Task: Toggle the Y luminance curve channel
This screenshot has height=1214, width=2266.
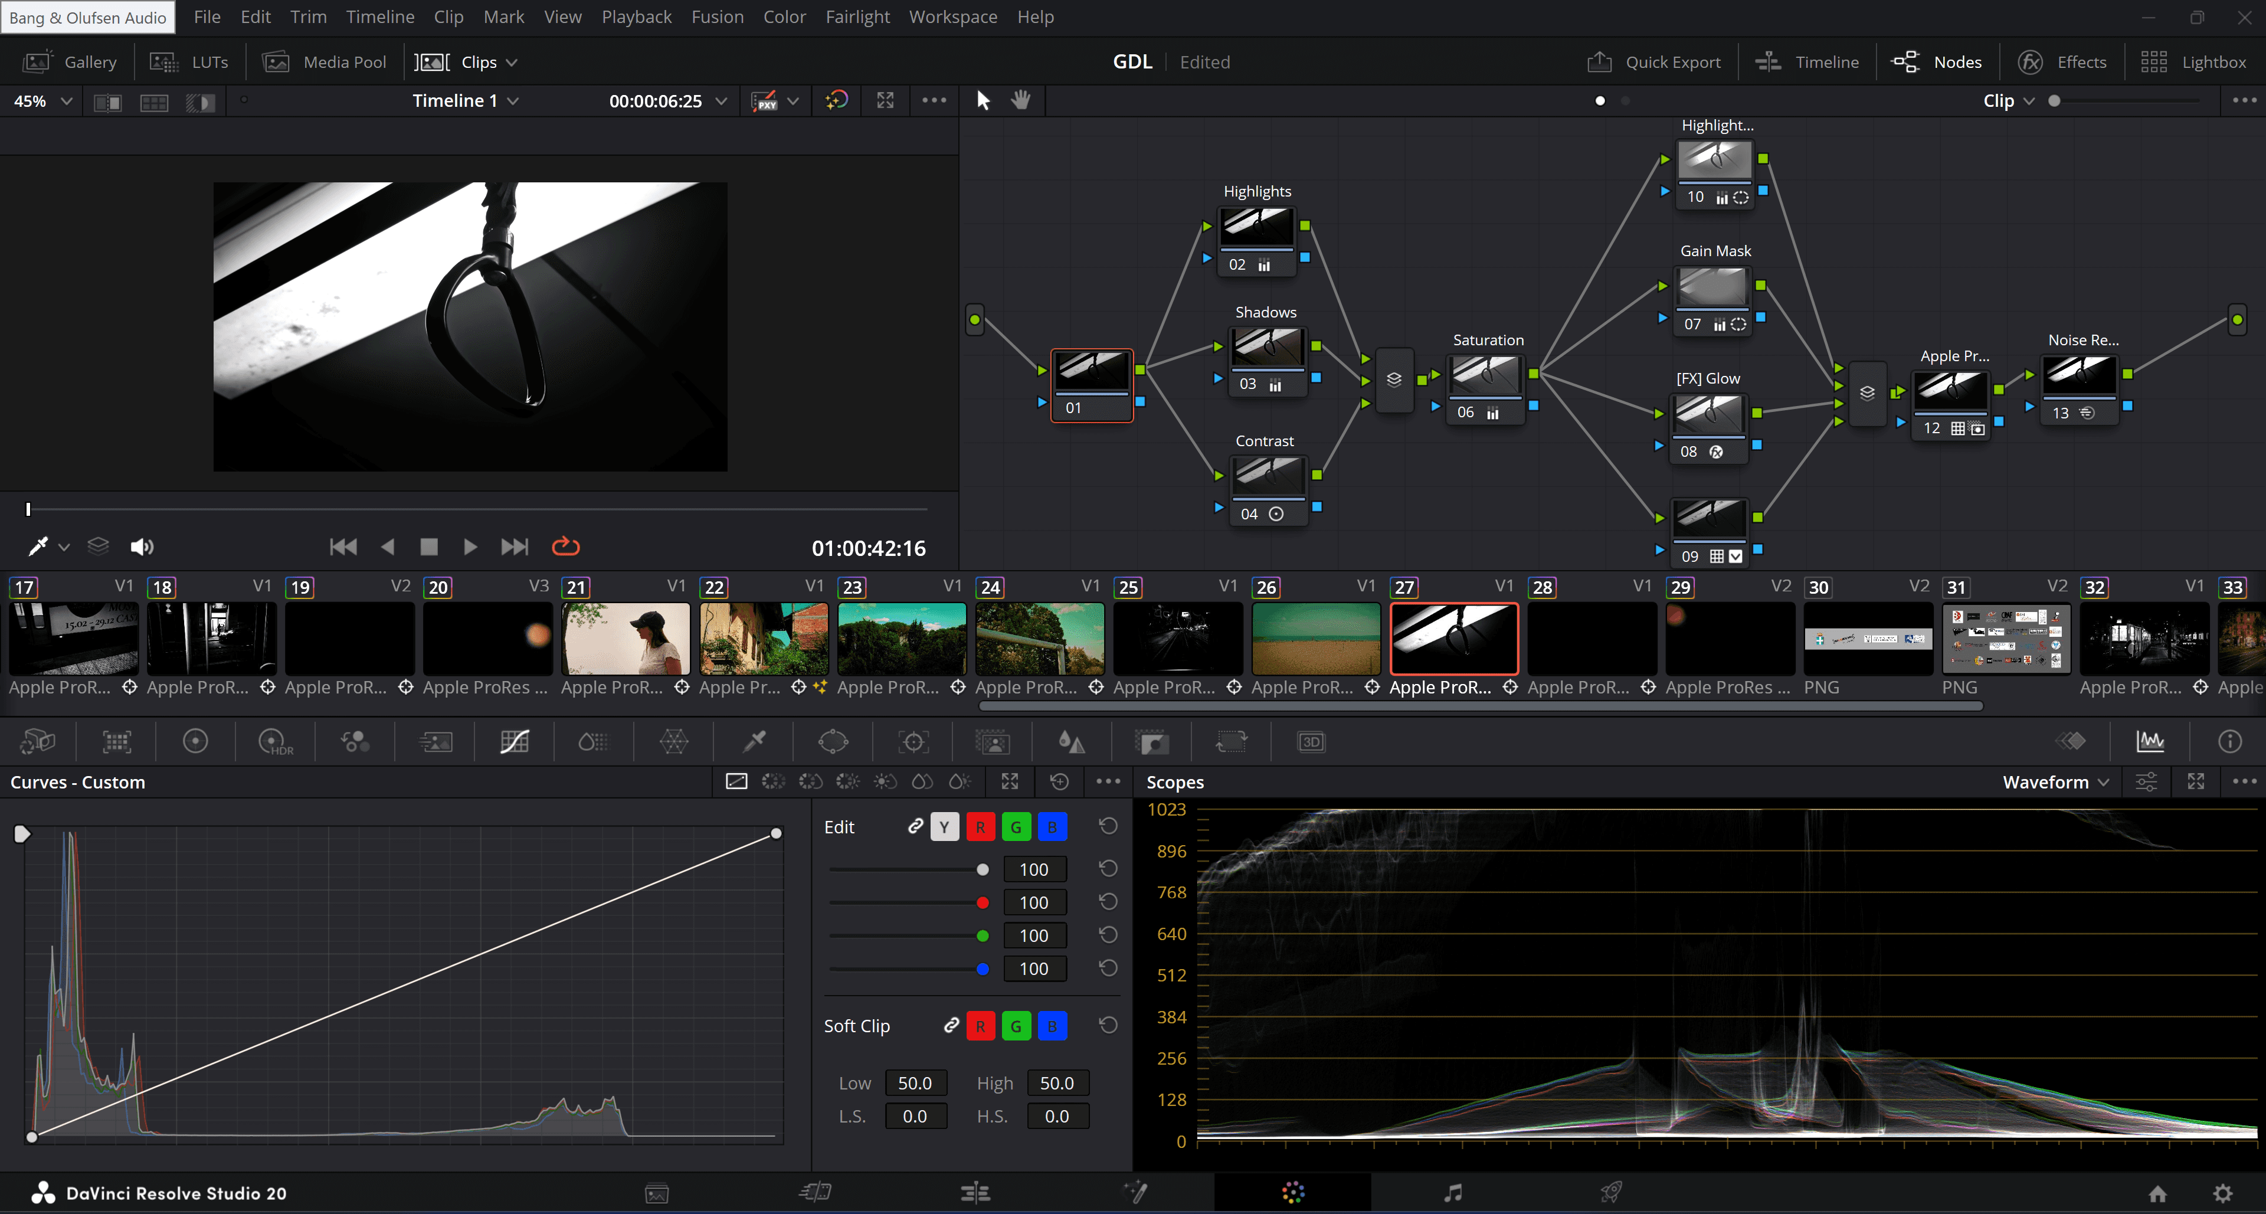Action: pyautogui.click(x=944, y=827)
